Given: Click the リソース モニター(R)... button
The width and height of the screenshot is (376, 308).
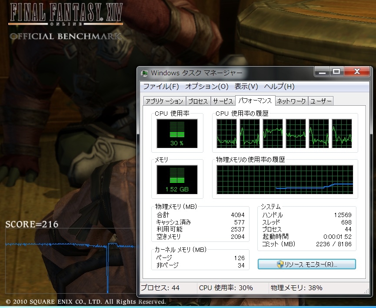Looking at the screenshot, I should click(307, 264).
